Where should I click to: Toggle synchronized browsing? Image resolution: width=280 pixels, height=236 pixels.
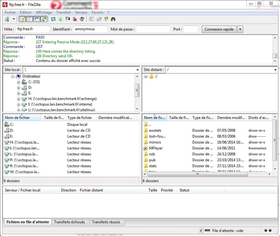106,19
